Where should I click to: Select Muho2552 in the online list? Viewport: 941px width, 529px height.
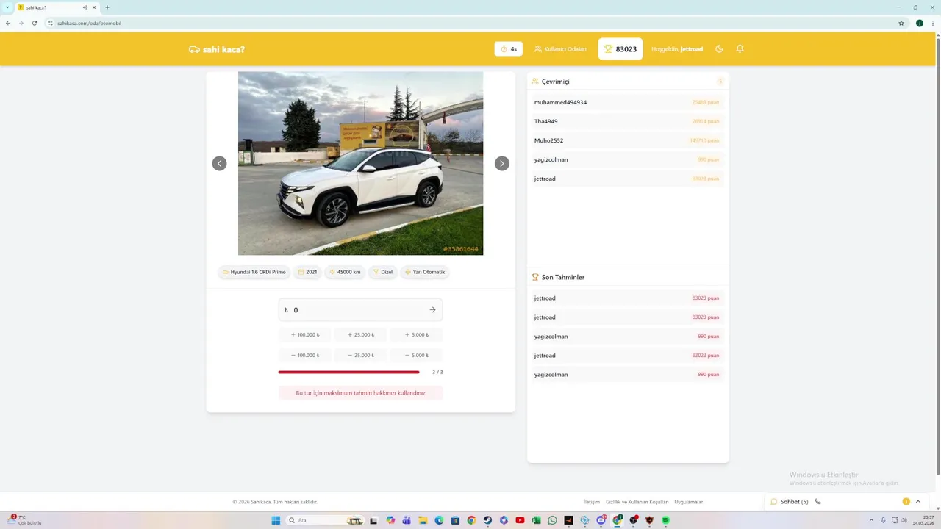pyautogui.click(x=627, y=140)
